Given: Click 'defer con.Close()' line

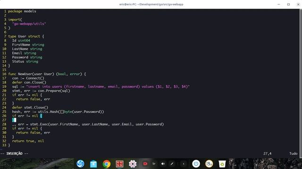Looking at the screenshot, I should coord(29,83).
